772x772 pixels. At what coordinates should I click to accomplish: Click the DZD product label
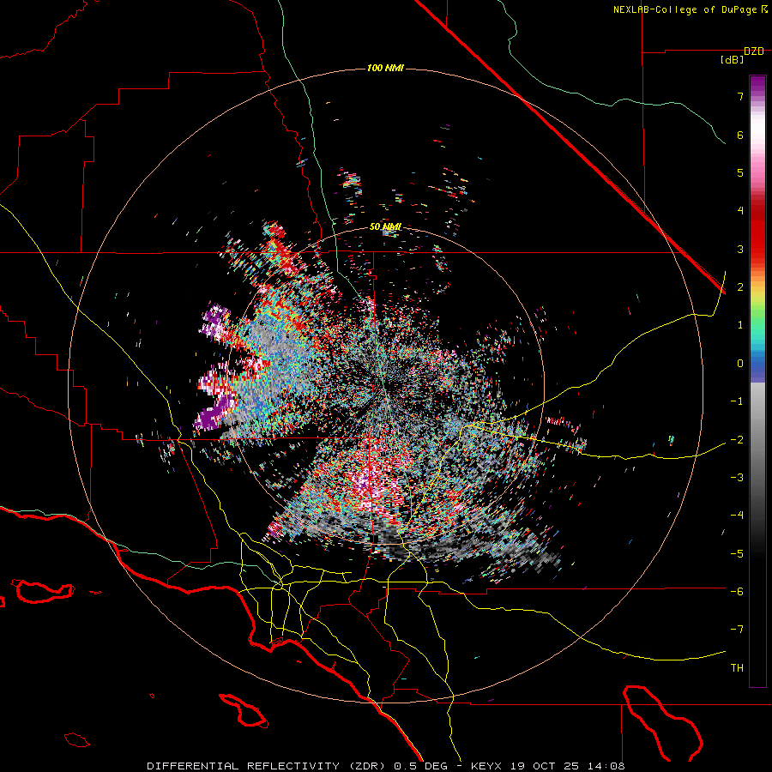pos(754,51)
